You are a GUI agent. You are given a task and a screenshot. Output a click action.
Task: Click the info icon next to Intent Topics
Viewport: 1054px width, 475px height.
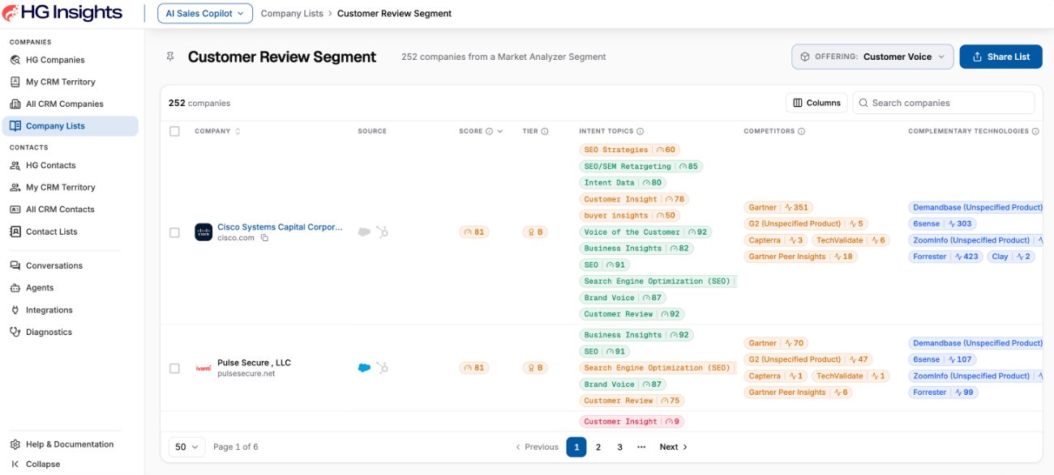pyautogui.click(x=641, y=131)
